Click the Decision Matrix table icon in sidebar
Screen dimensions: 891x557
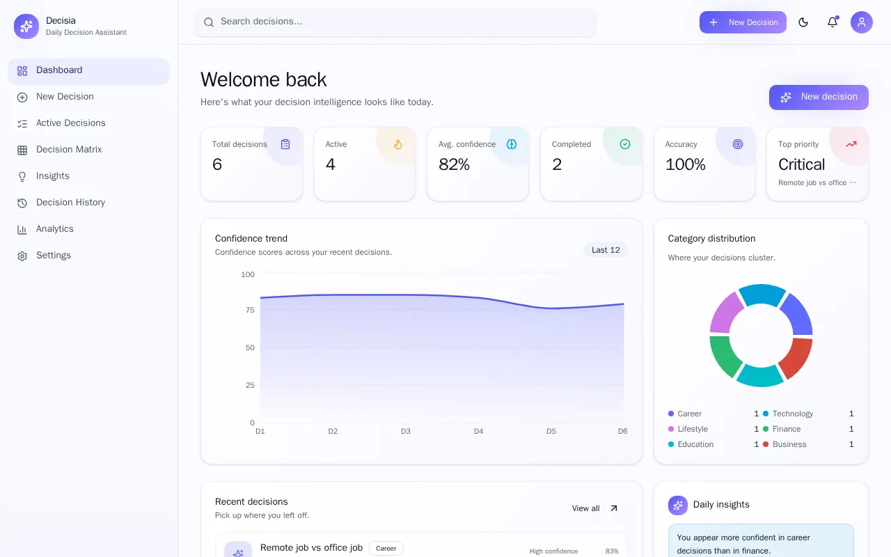coord(22,150)
